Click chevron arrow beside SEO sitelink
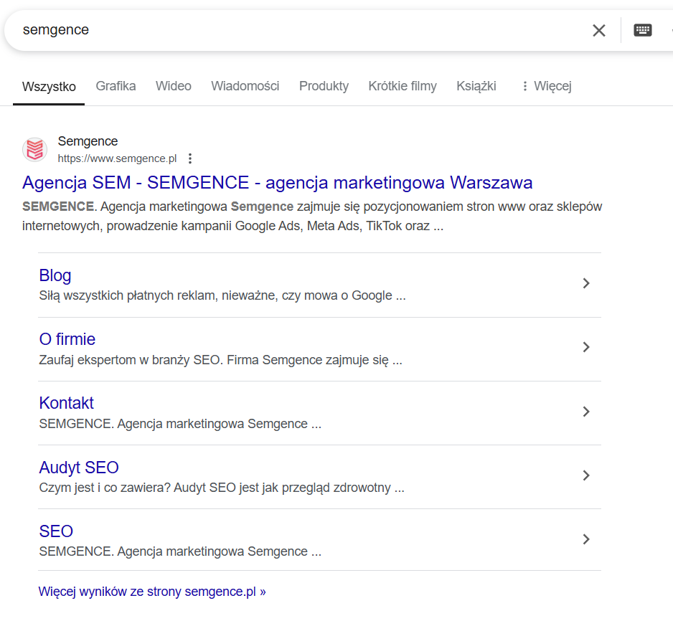673x621 pixels. (x=586, y=539)
